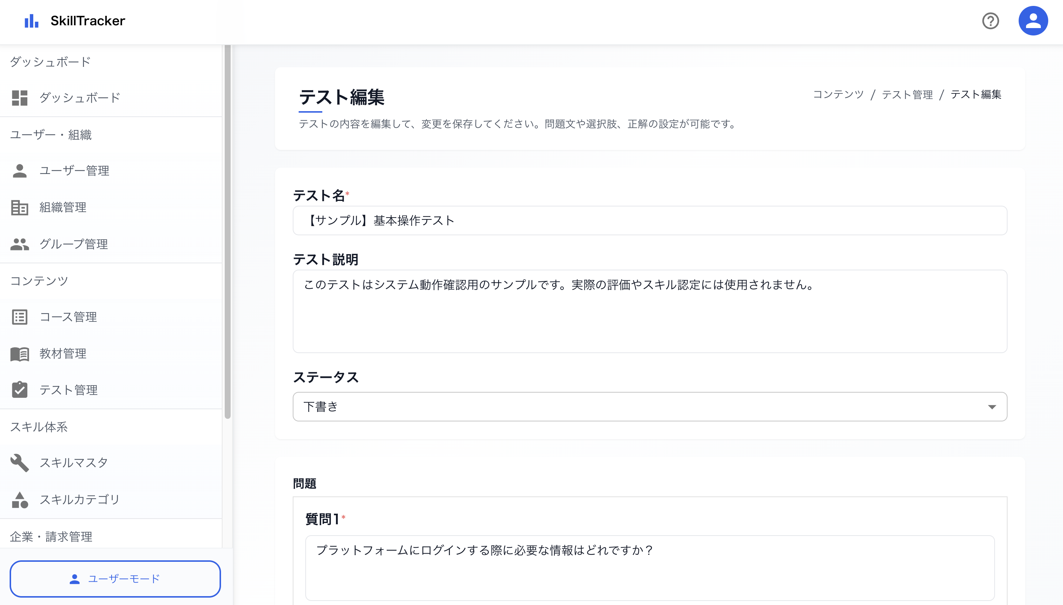Click the 組織管理 building icon
This screenshot has width=1063, height=605.
click(x=20, y=207)
